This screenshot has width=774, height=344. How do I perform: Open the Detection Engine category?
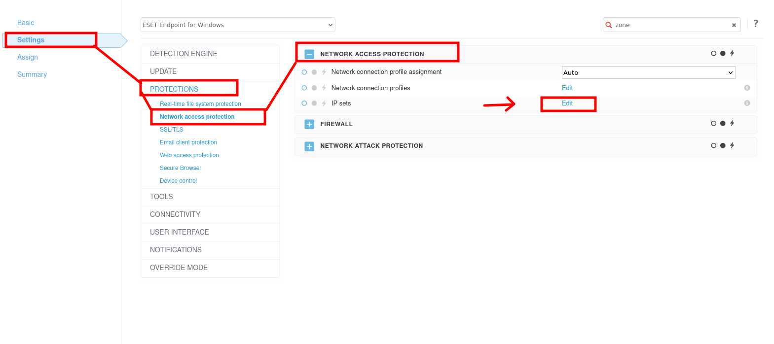coord(184,54)
